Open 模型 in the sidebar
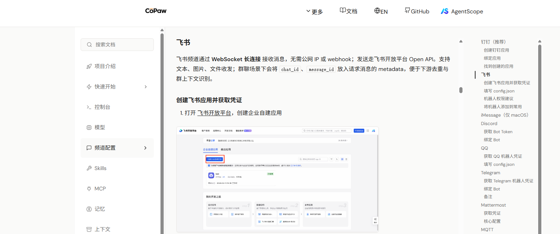 click(117, 127)
